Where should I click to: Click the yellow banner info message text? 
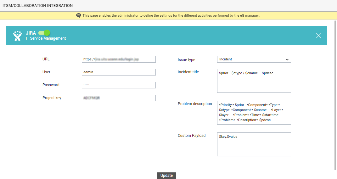pos(171,15)
